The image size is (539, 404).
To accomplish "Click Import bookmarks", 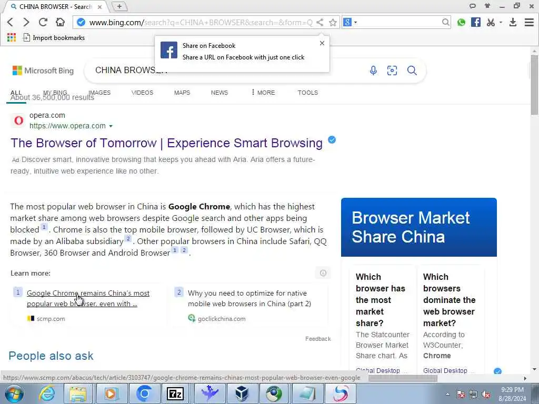I will pos(54,37).
